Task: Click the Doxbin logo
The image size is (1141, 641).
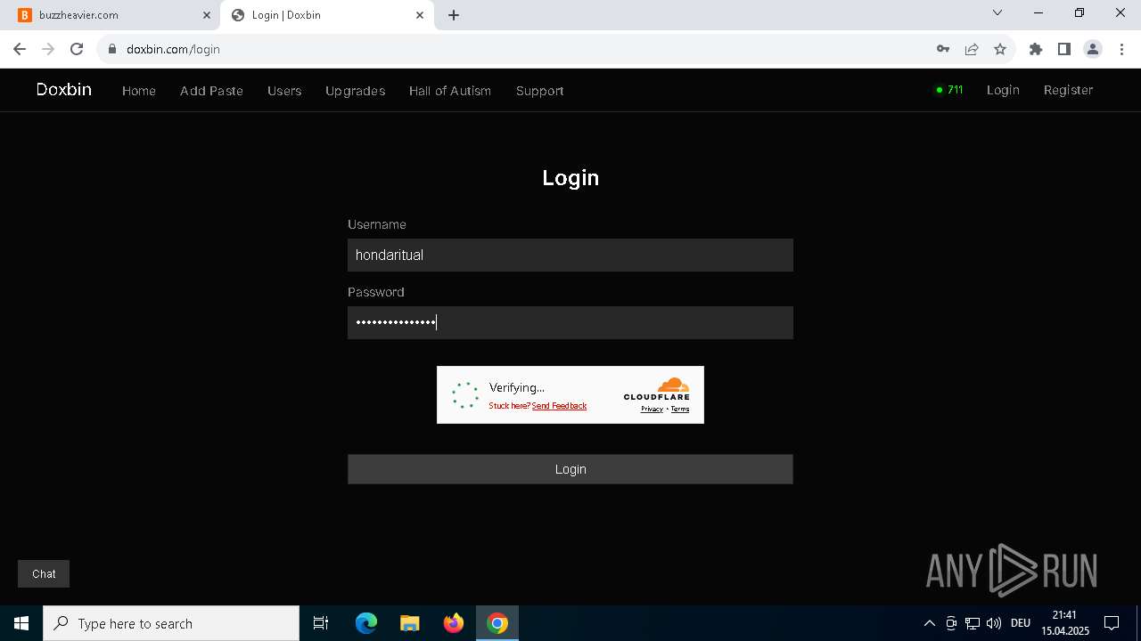Action: click(64, 89)
